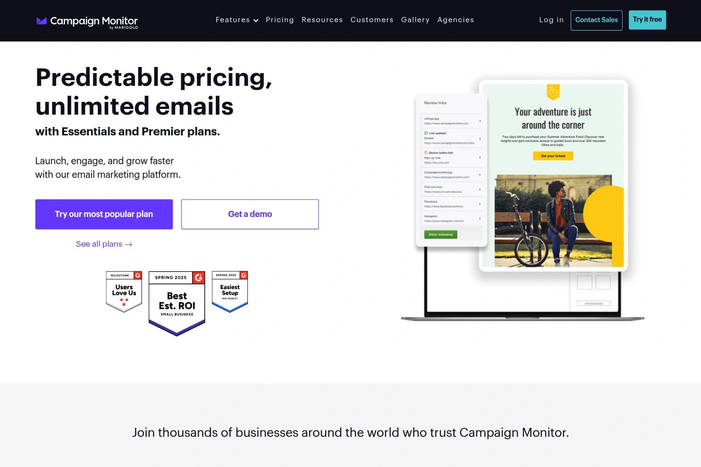Expand the Facebook link row arrow
Viewport: 701px width, 467px height.
click(480, 204)
